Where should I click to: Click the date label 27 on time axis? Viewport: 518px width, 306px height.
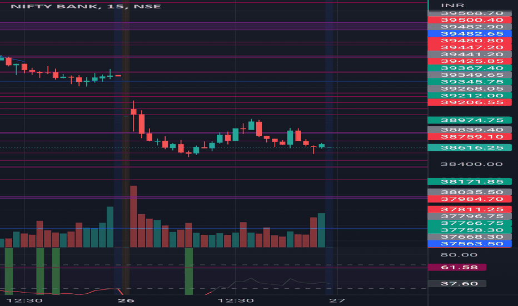point(337,300)
